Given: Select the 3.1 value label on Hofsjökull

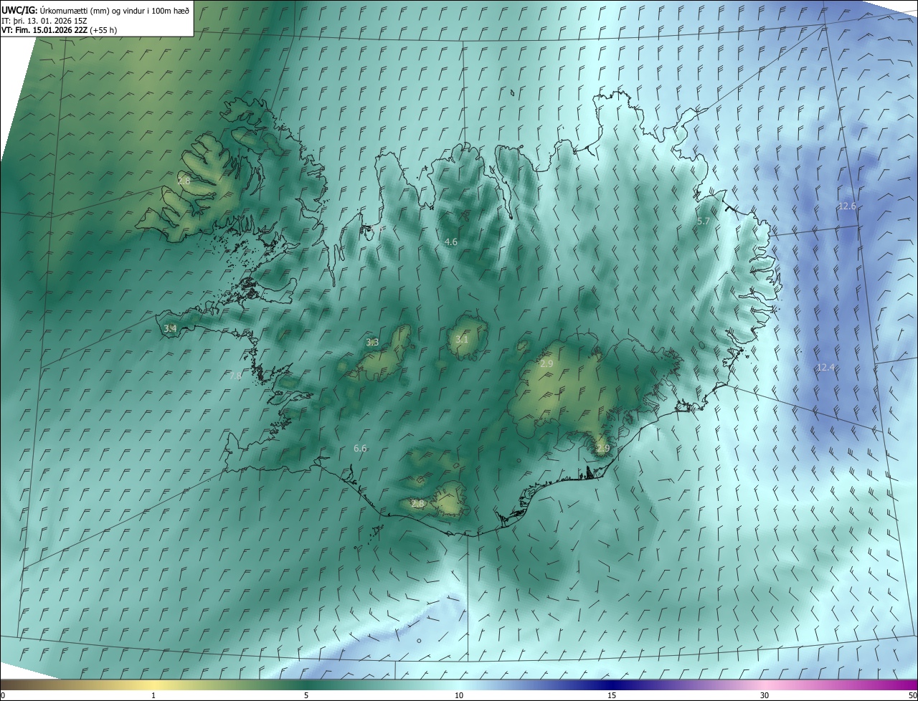Looking at the screenshot, I should coord(461,340).
